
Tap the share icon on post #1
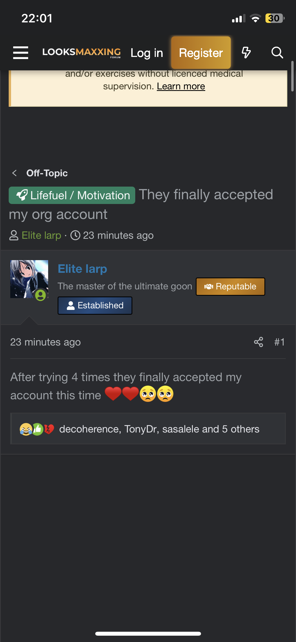(258, 342)
